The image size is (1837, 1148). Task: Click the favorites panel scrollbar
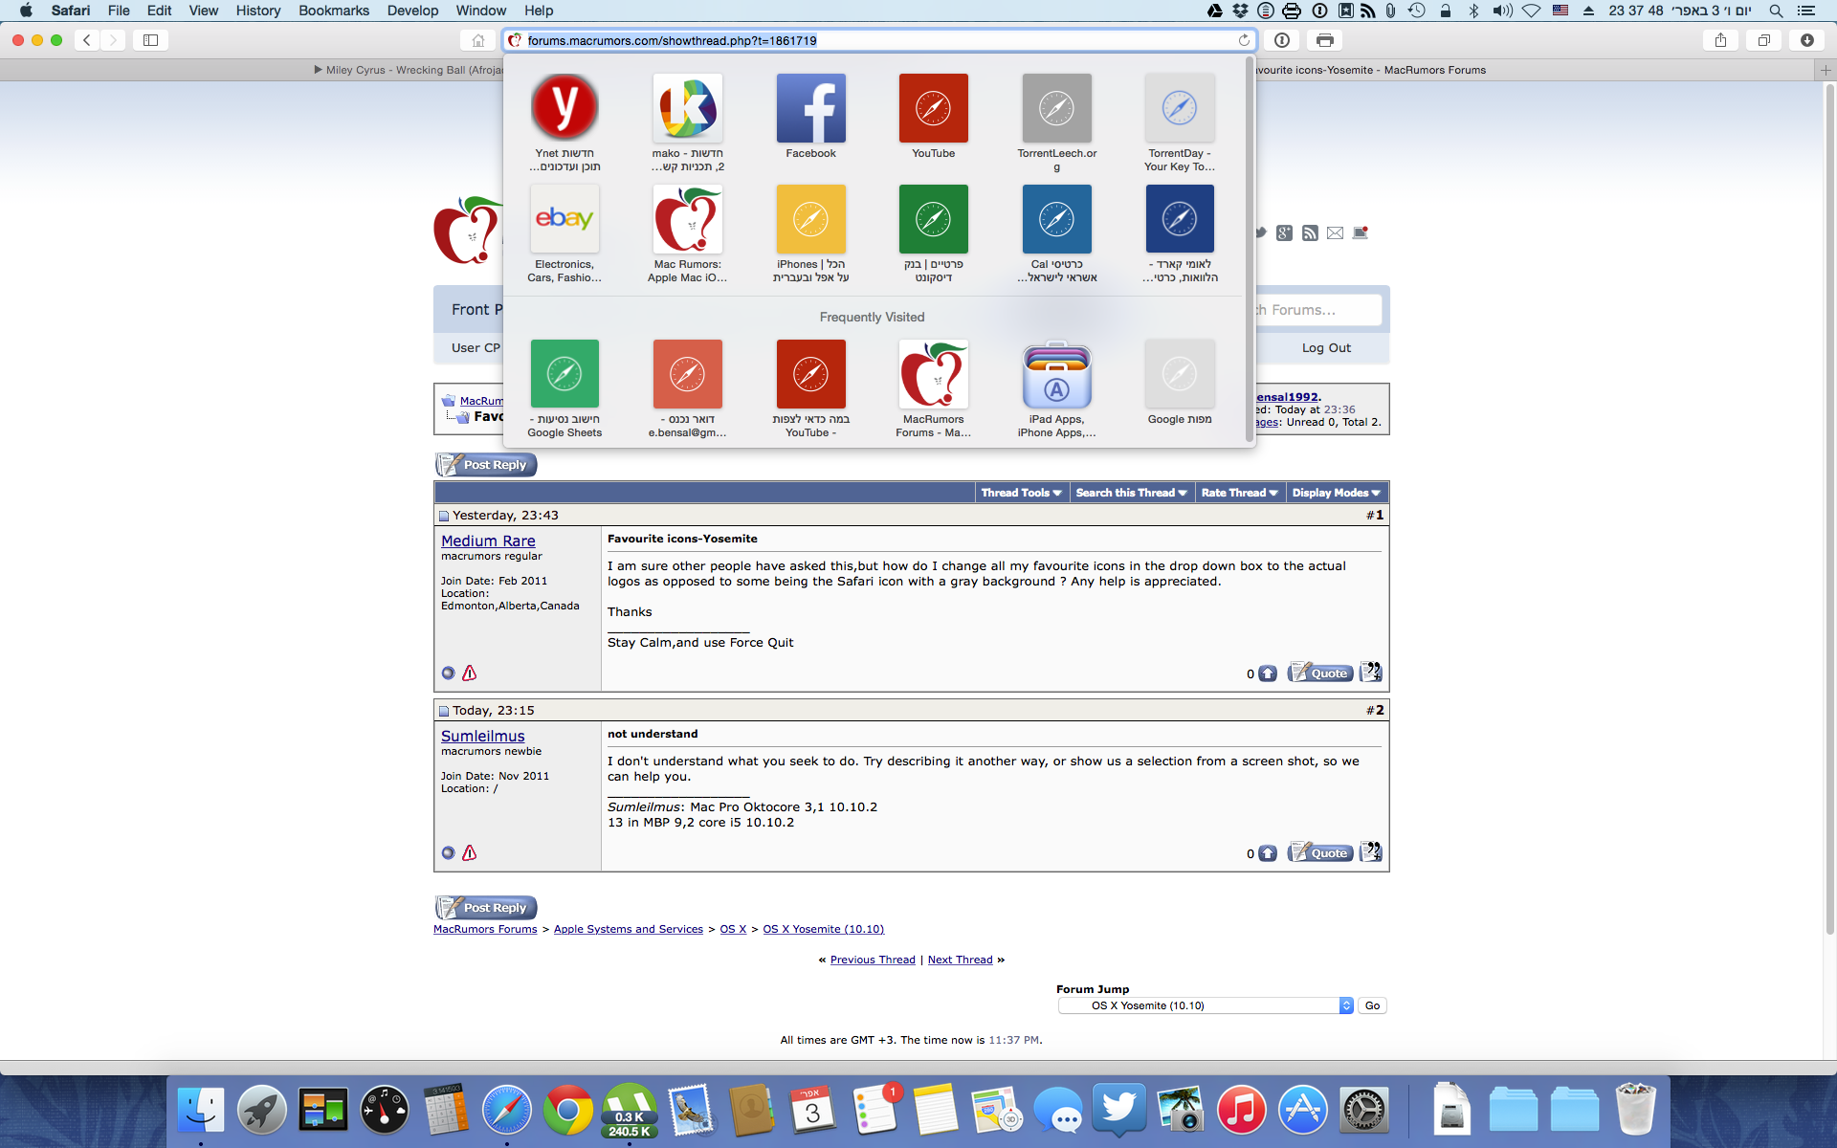1250,249
